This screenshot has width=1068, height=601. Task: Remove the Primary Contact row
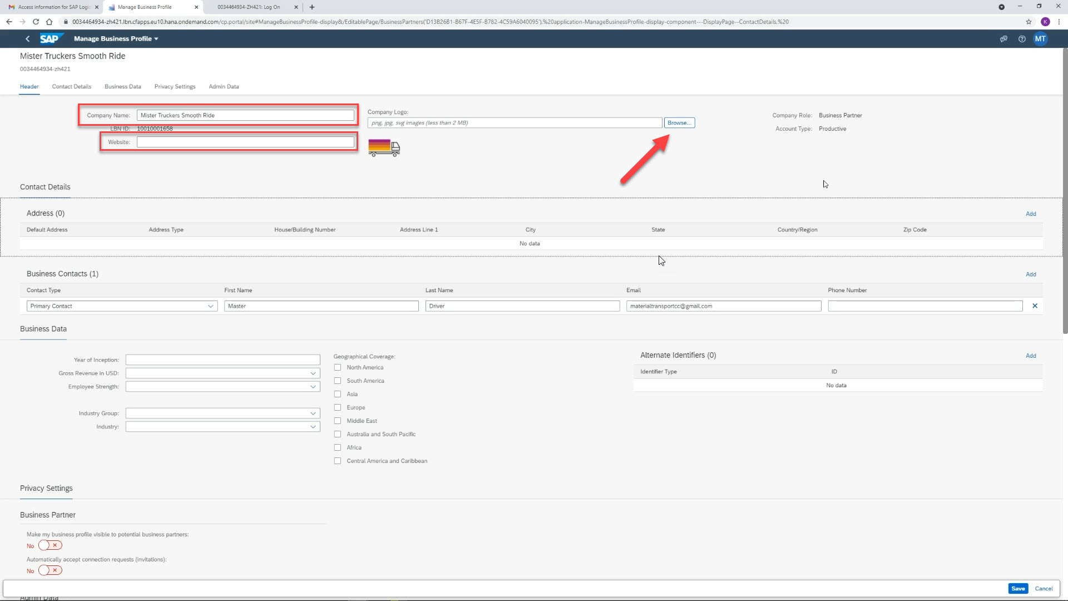pyautogui.click(x=1035, y=306)
